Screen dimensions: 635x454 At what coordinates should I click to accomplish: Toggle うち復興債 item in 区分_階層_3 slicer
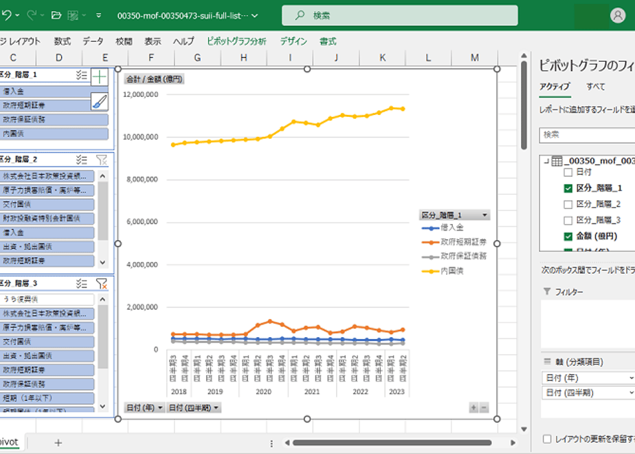(47, 299)
